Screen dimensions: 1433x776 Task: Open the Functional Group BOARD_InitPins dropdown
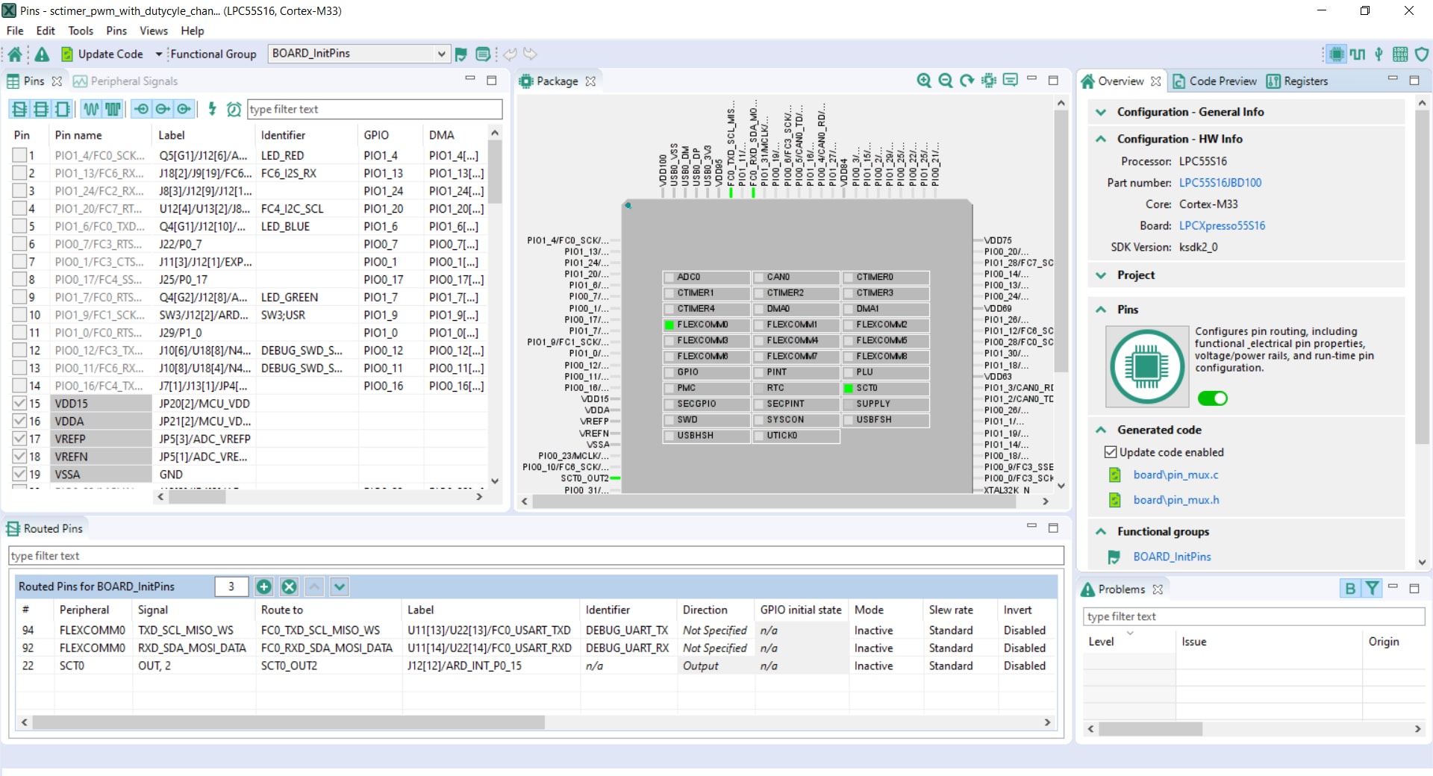(x=440, y=54)
